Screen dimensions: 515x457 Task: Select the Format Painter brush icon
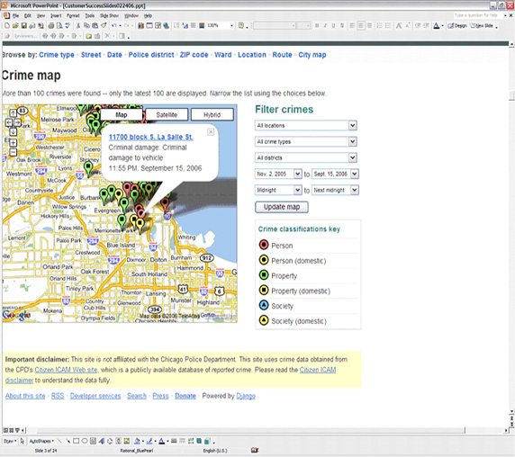[x=104, y=25]
